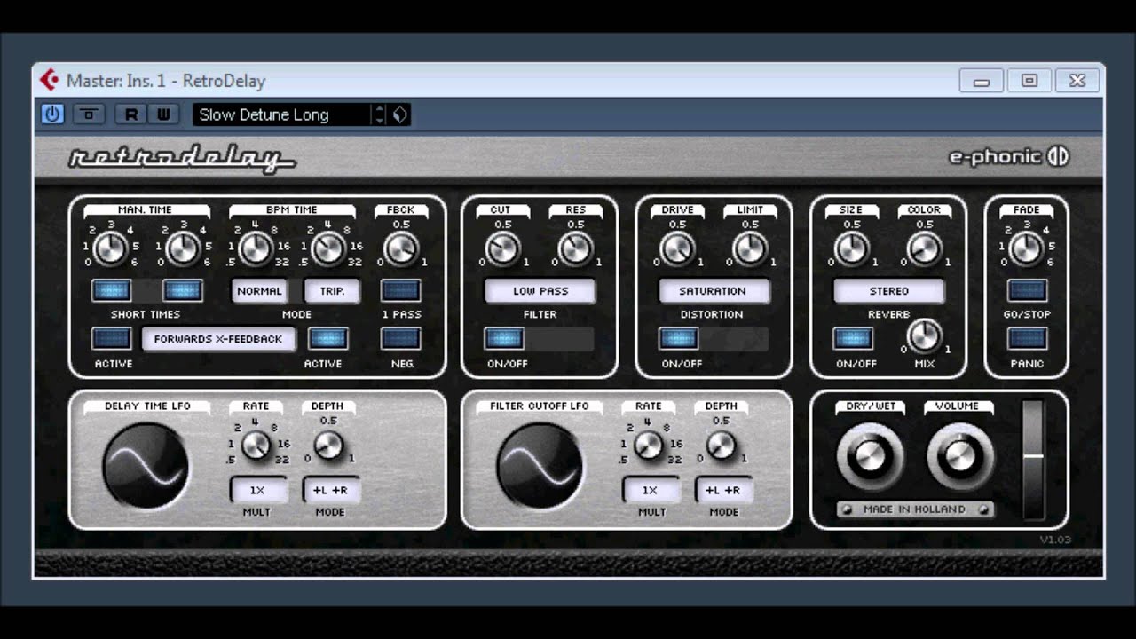Click the Cubase logo in title bar
This screenshot has height=639, width=1136.
point(50,81)
